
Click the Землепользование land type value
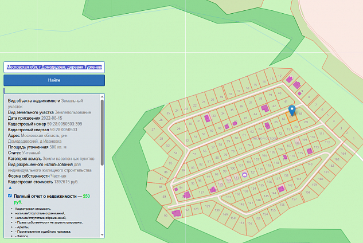click(73, 112)
